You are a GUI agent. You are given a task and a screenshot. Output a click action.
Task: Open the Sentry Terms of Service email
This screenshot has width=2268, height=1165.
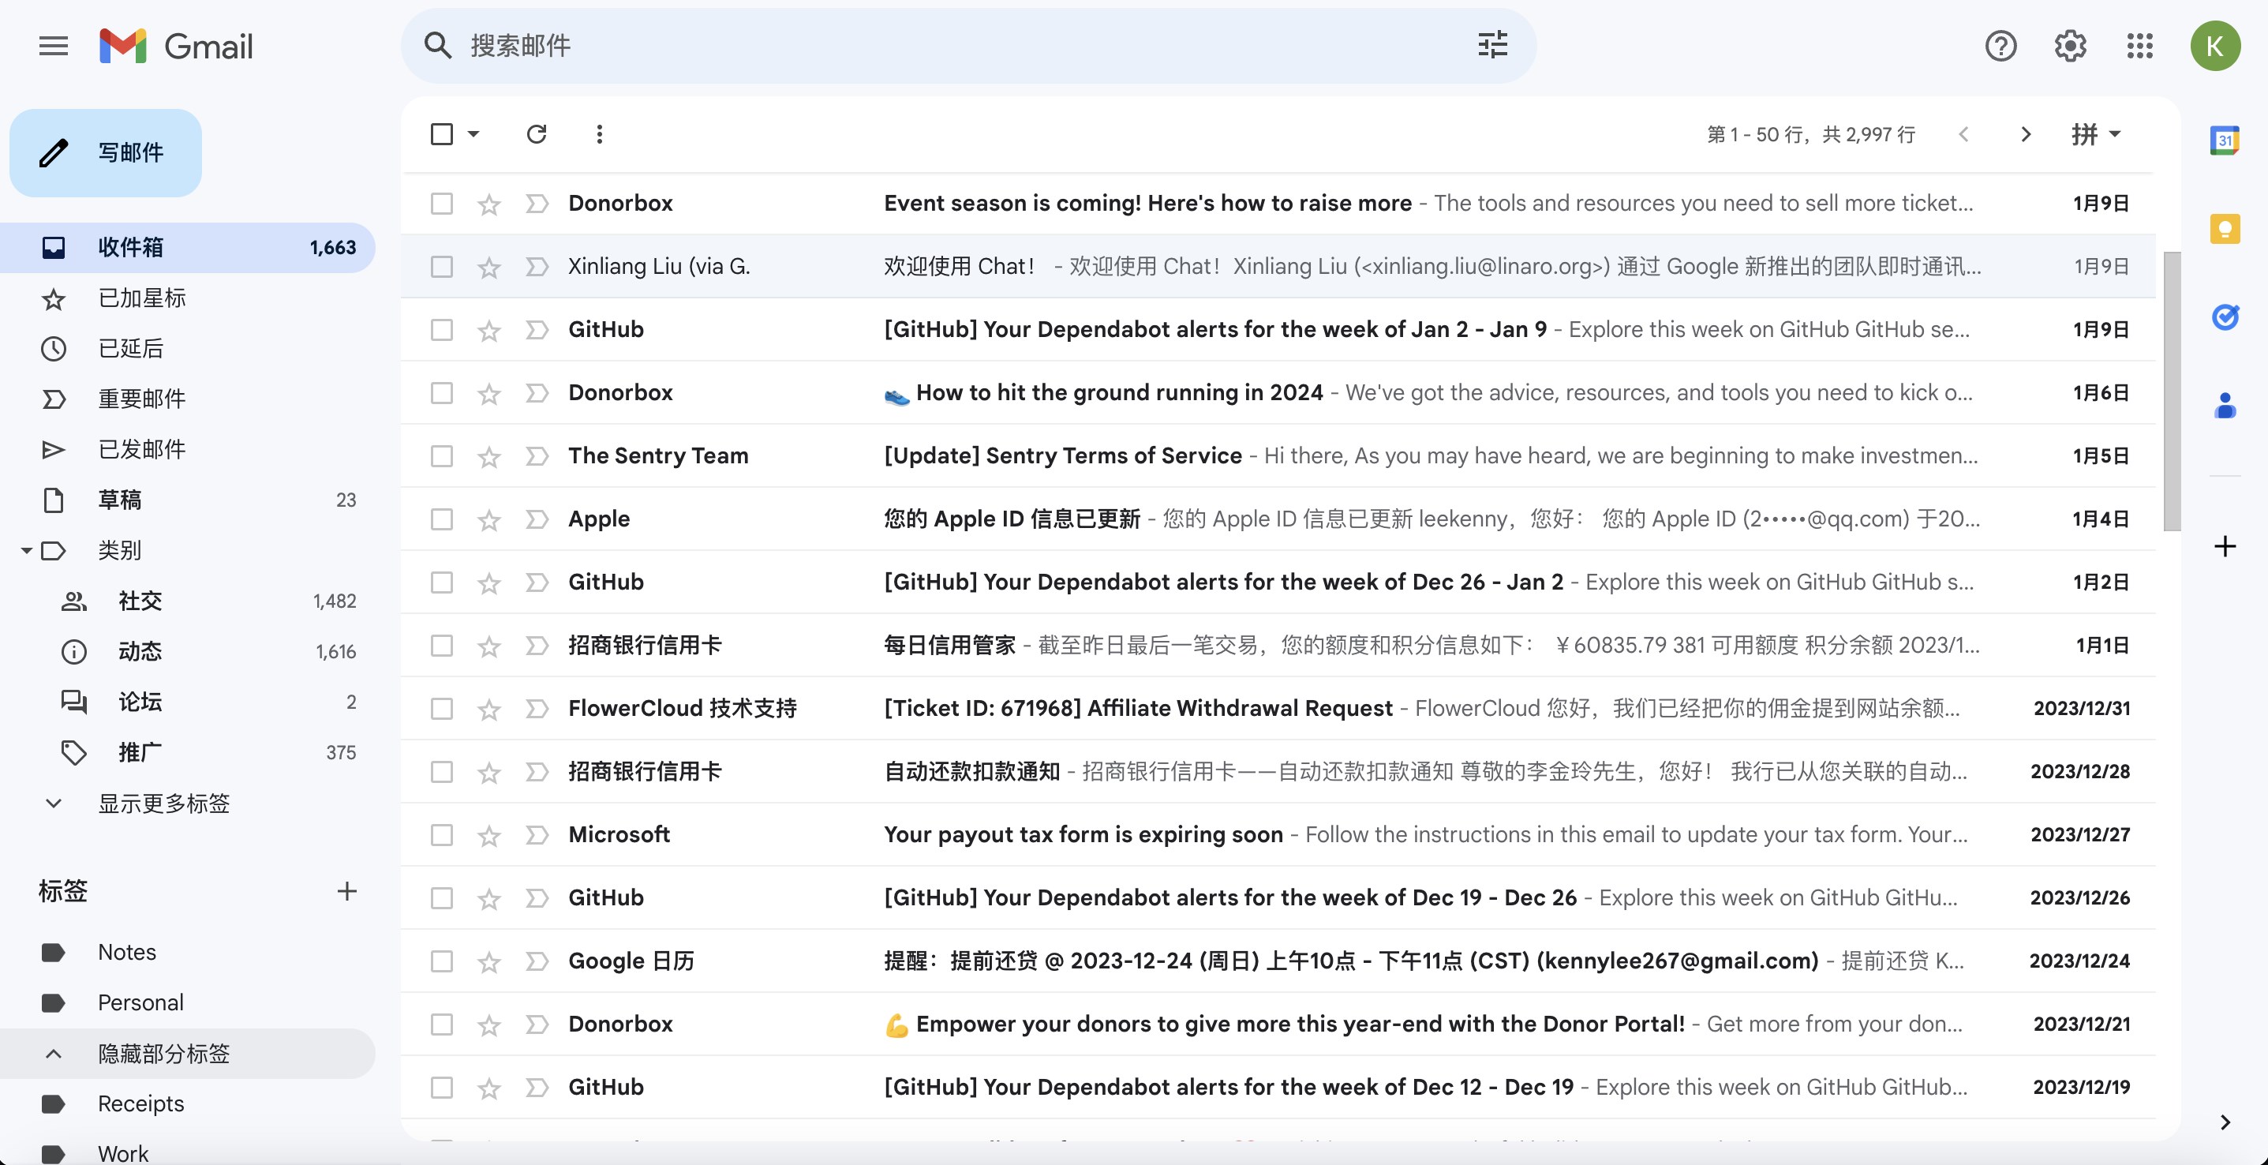(x=1278, y=456)
